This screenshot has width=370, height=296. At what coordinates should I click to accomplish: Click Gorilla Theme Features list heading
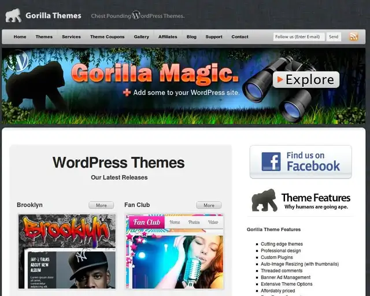click(x=273, y=230)
